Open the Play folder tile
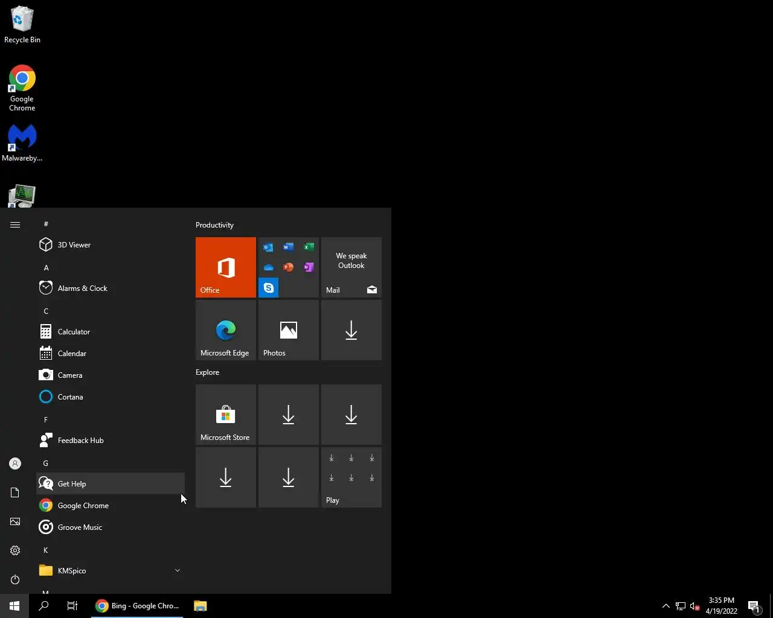 [x=351, y=477]
